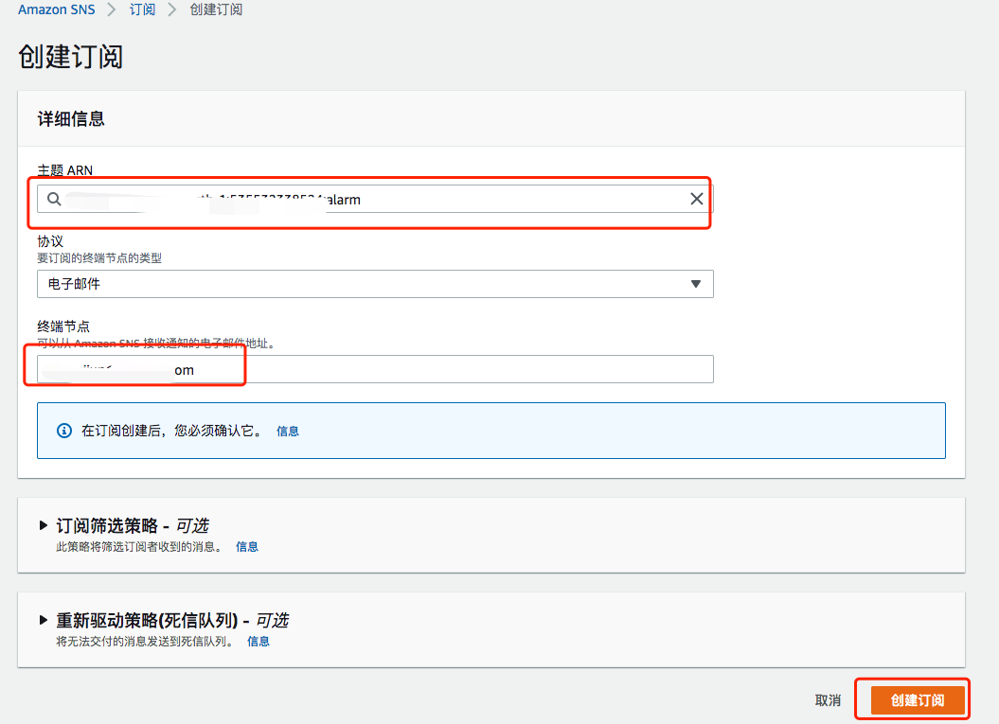Click the 在订阅创建后，您必须确认它 notice text

pyautogui.click(x=172, y=432)
